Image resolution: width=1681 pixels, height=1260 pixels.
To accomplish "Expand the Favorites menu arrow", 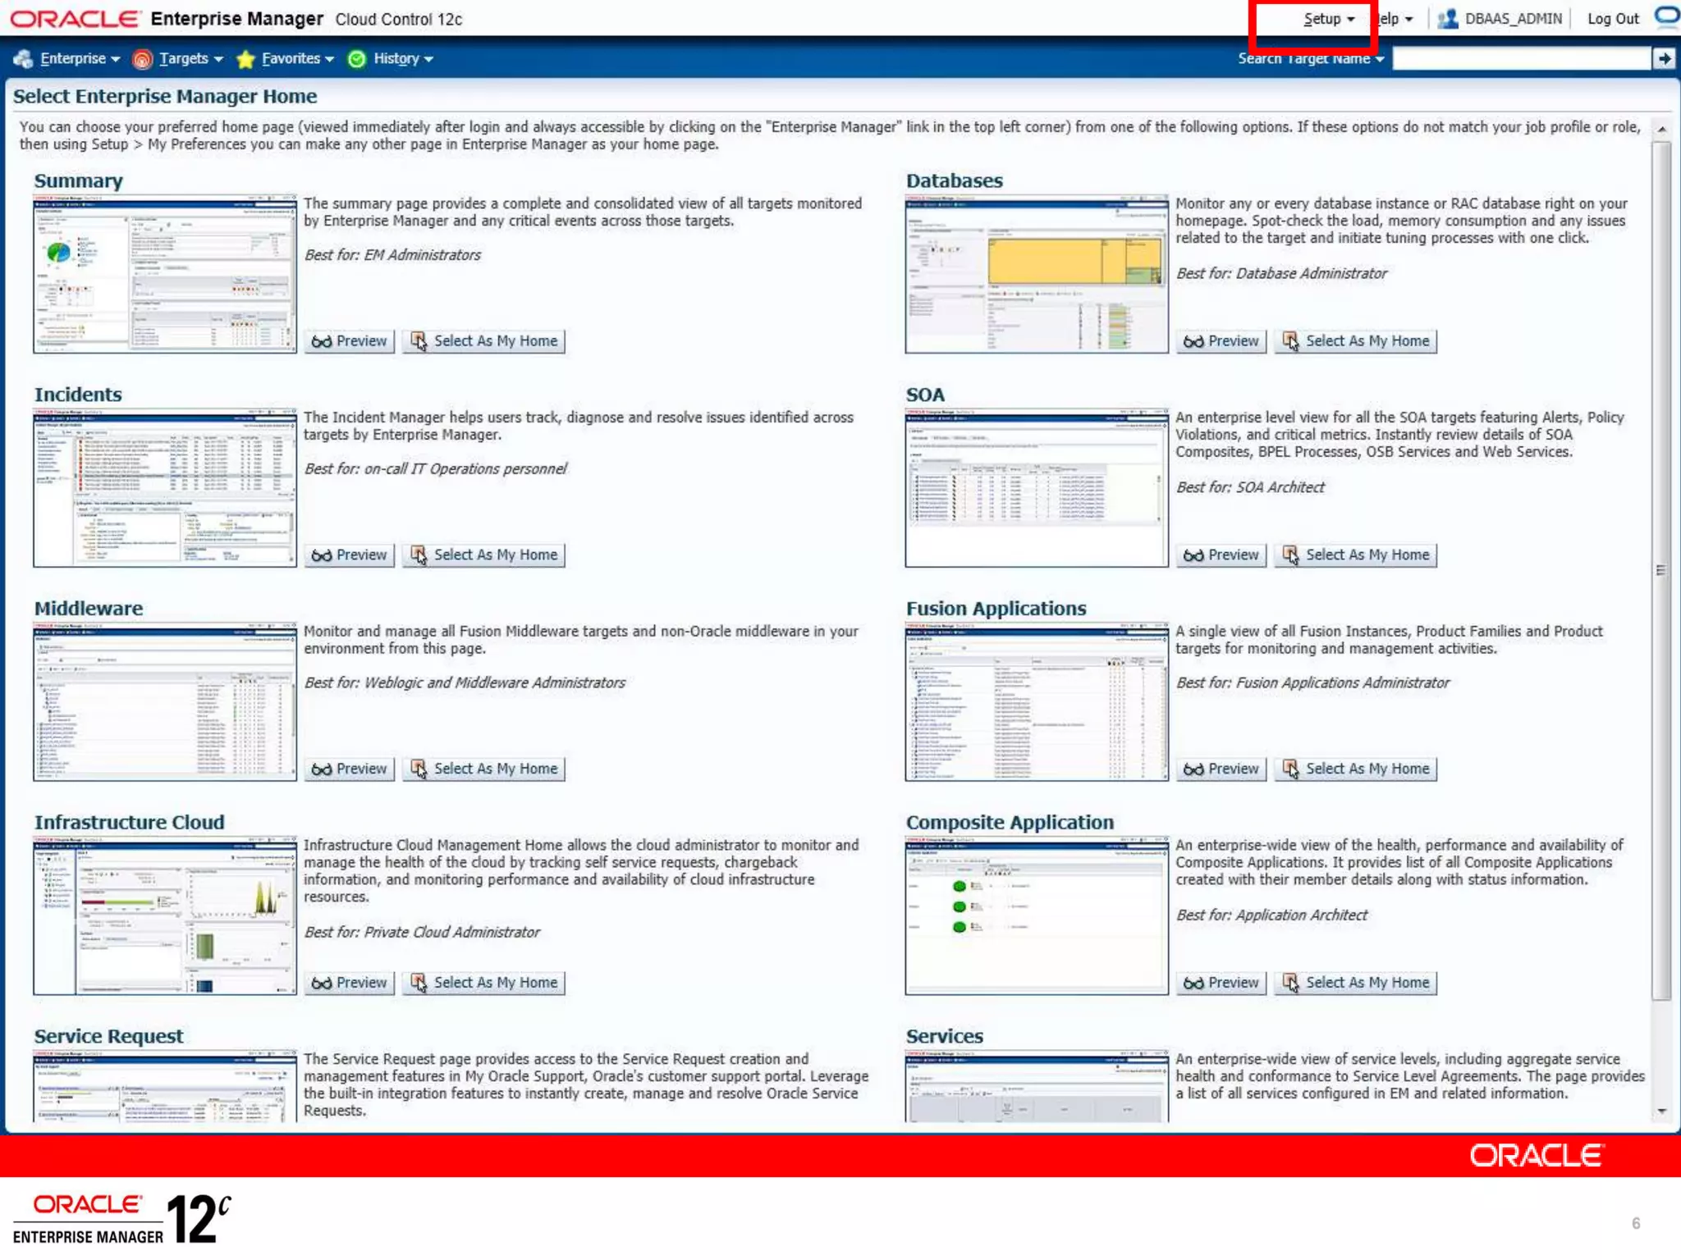I will (x=329, y=59).
